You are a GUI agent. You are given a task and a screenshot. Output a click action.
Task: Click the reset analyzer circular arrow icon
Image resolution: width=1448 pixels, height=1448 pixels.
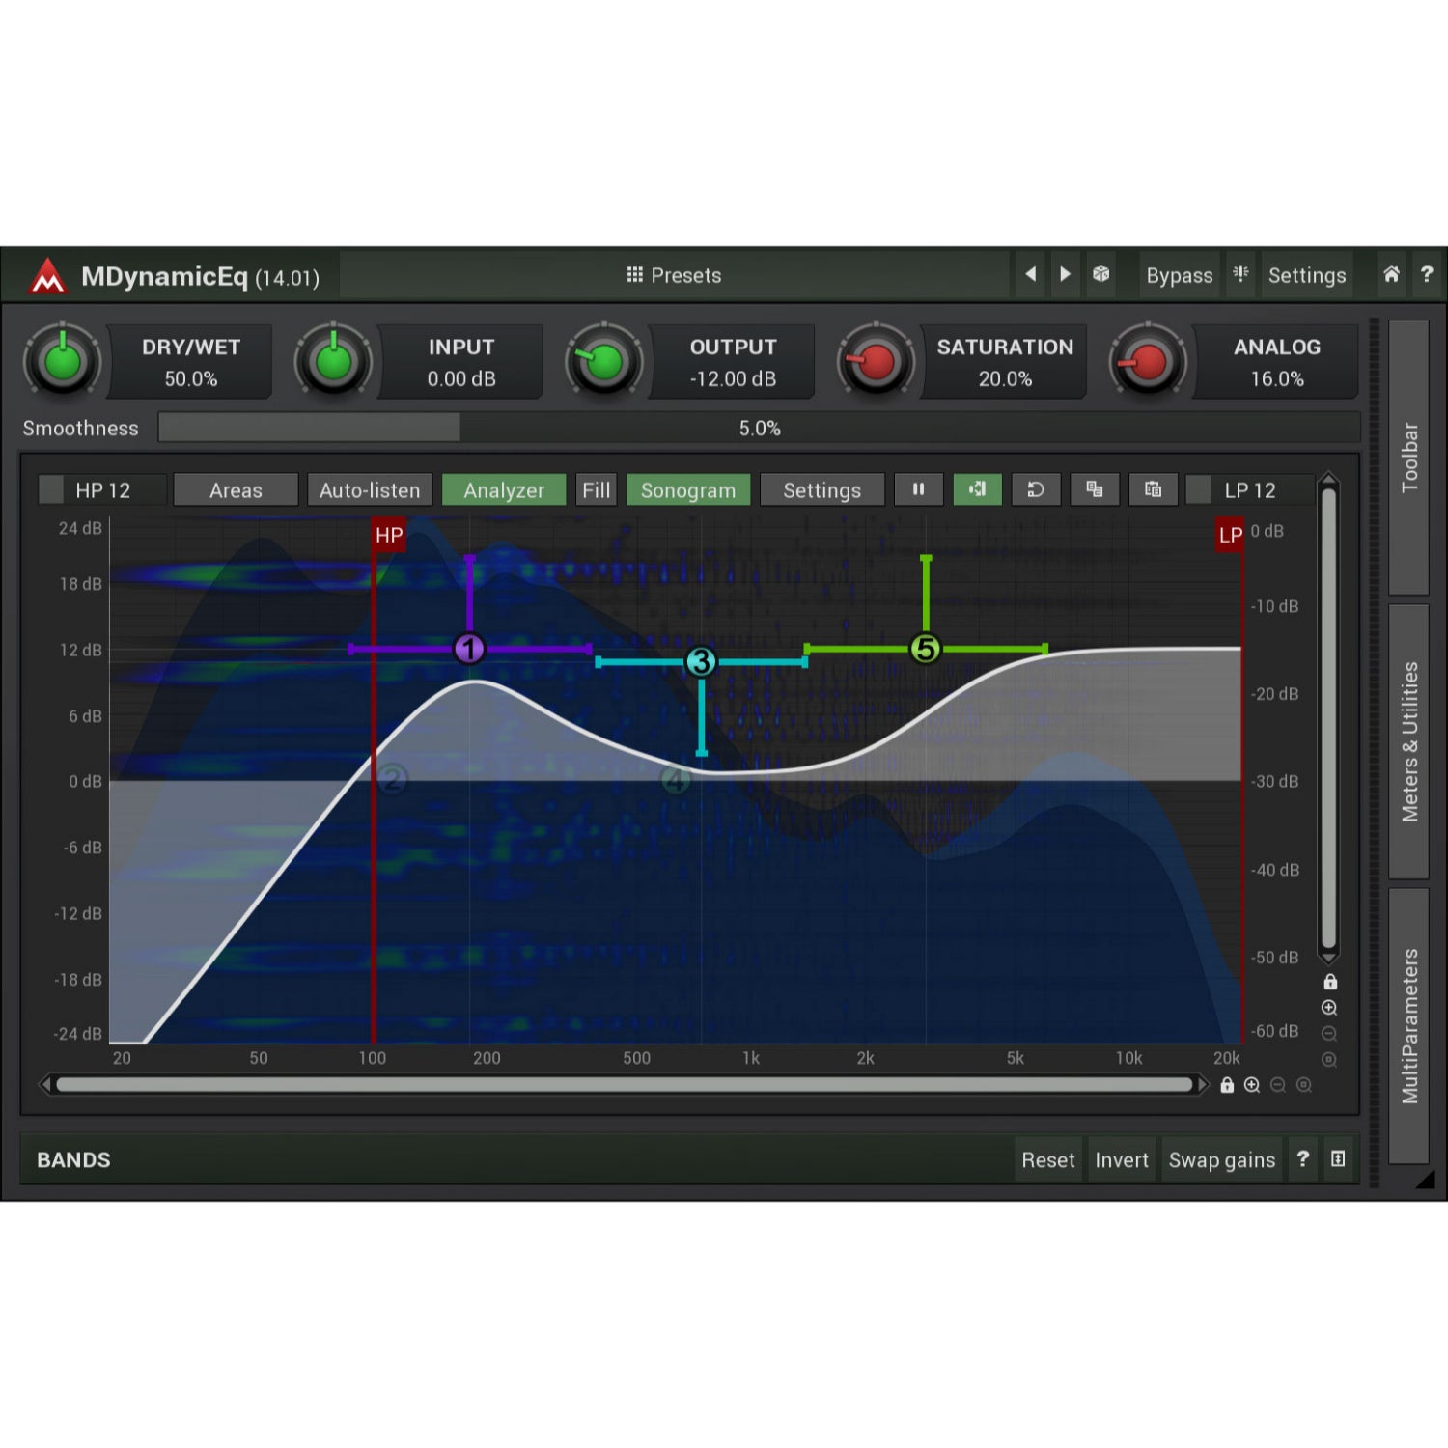click(1036, 489)
